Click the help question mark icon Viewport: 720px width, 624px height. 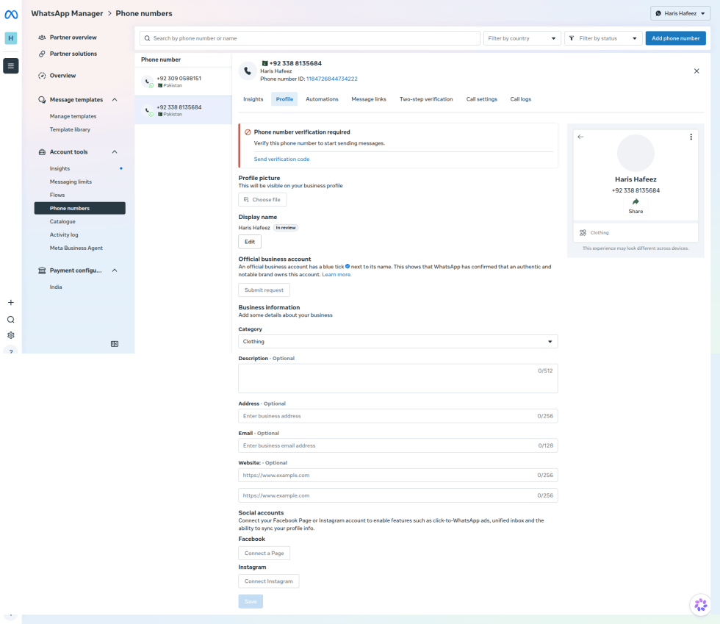click(x=10, y=351)
